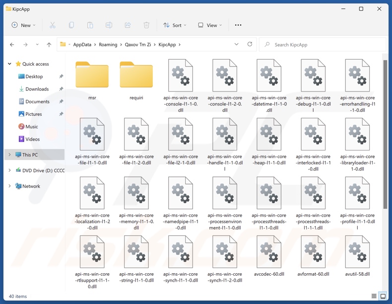Select api-ms-win-core-rtlsupport-l1-1-0.dll file

[x=92, y=262]
